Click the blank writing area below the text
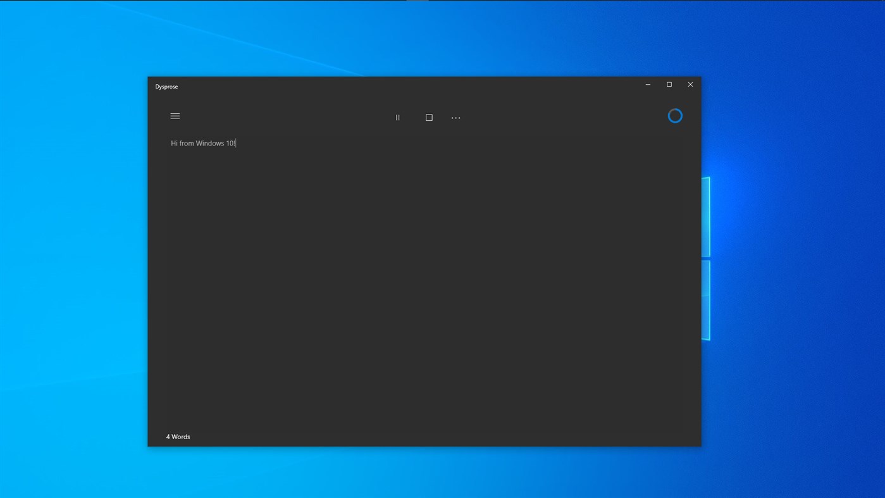Viewport: 885px width, 498px height. 424,285
